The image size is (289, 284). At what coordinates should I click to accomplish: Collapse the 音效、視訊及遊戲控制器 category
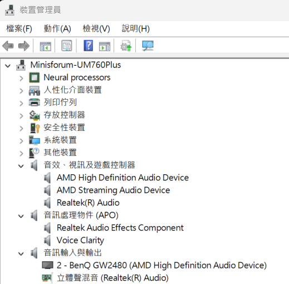coord(21,166)
